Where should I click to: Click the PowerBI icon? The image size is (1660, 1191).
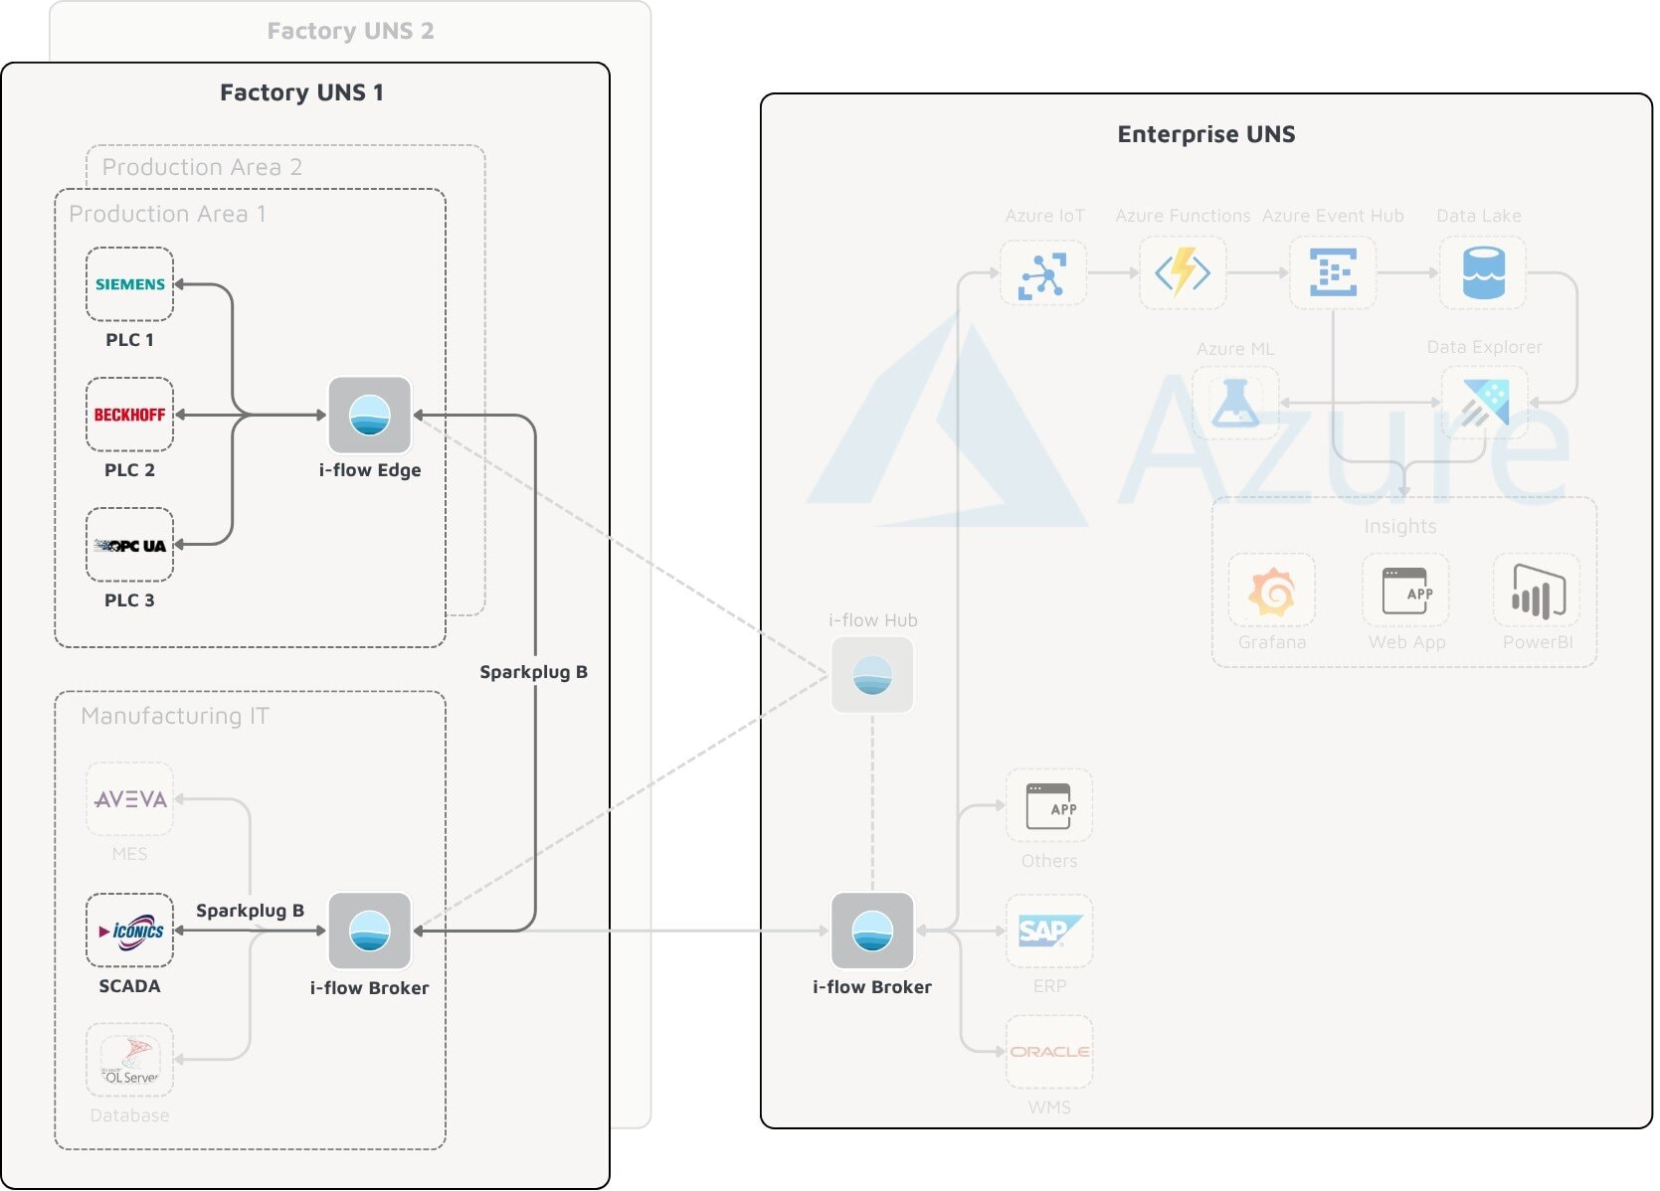pos(1538,591)
